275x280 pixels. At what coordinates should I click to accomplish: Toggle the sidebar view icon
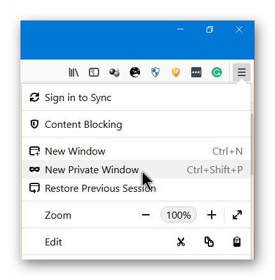coord(94,72)
